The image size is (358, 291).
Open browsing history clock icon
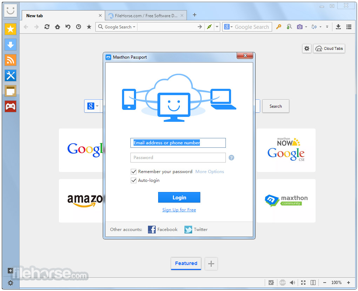79,27
